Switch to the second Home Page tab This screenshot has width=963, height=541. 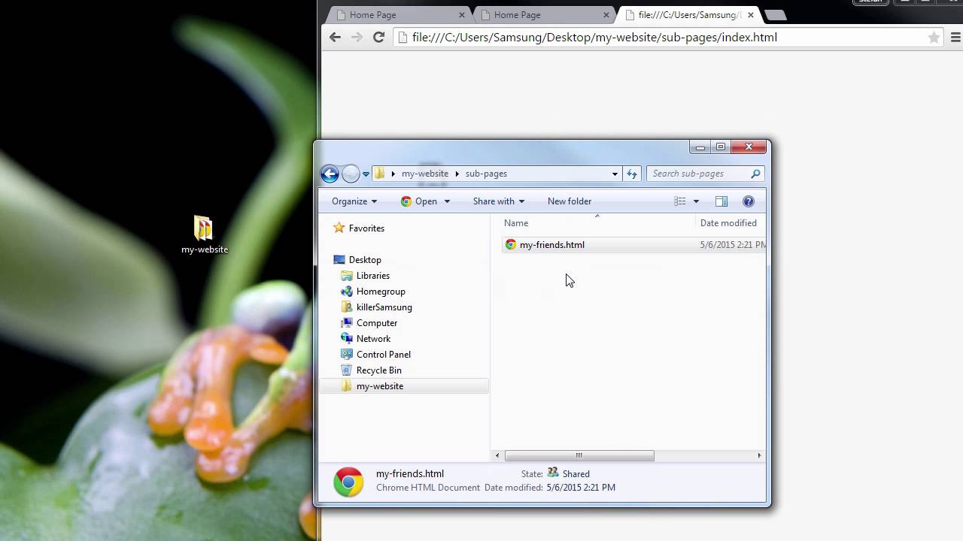[x=542, y=15]
